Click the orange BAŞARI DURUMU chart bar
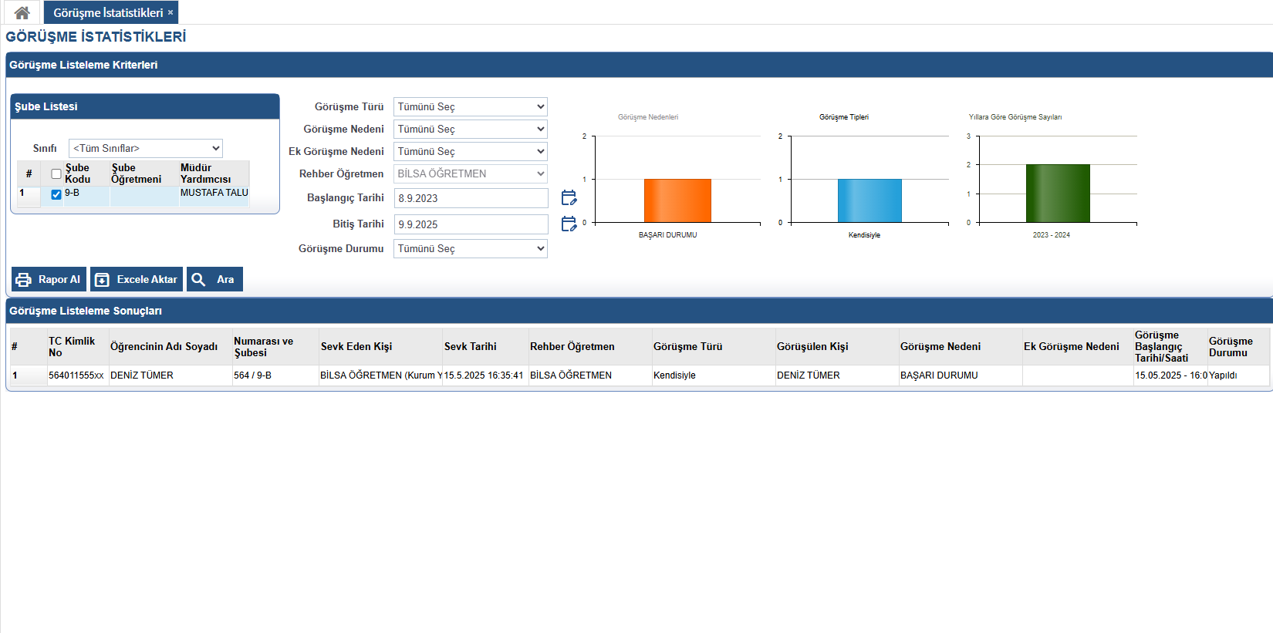Screen dimensions: 1273x633 coord(677,201)
